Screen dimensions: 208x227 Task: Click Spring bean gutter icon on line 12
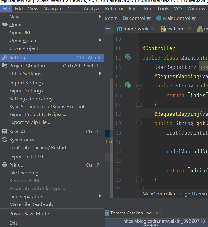[x=128, y=57]
